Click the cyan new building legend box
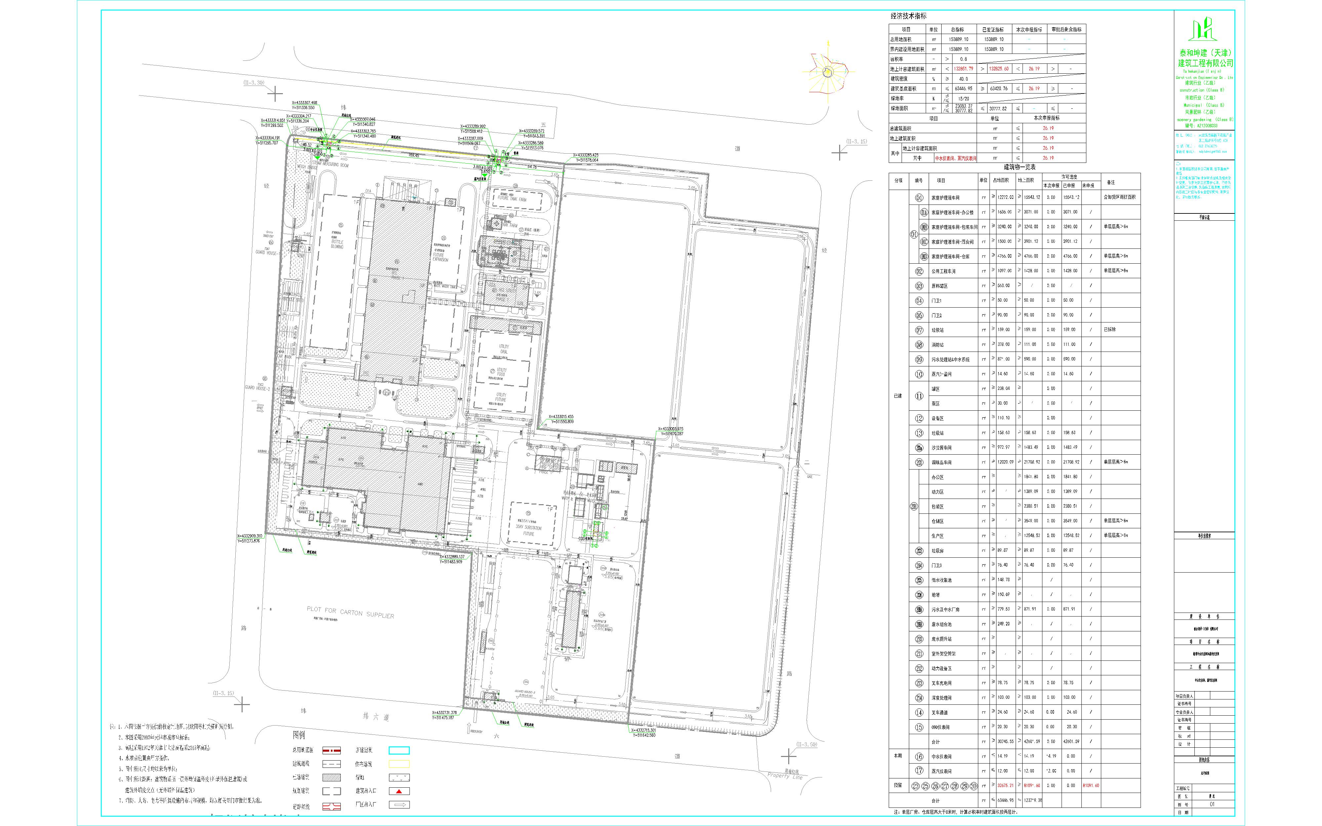This screenshot has height=826, width=1322. (399, 751)
